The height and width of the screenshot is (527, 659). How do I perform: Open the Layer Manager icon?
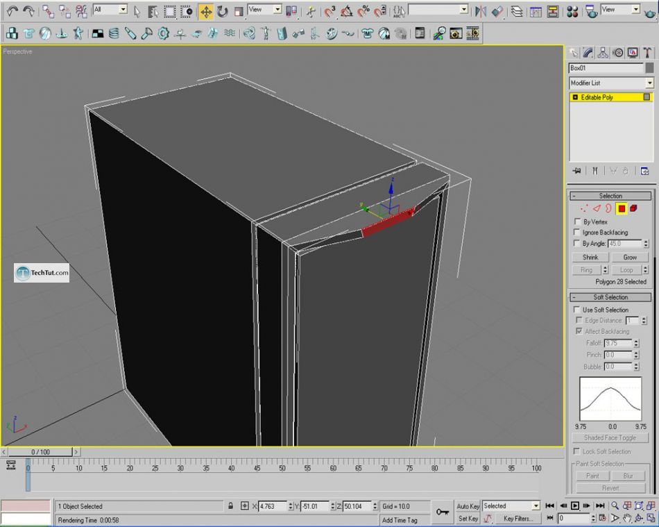pos(517,11)
